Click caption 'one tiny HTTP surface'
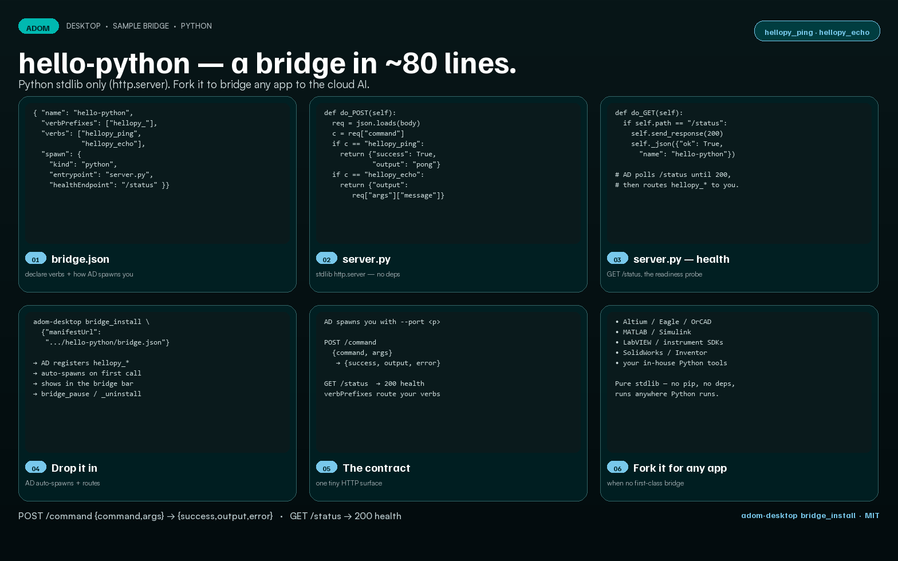 coord(349,483)
